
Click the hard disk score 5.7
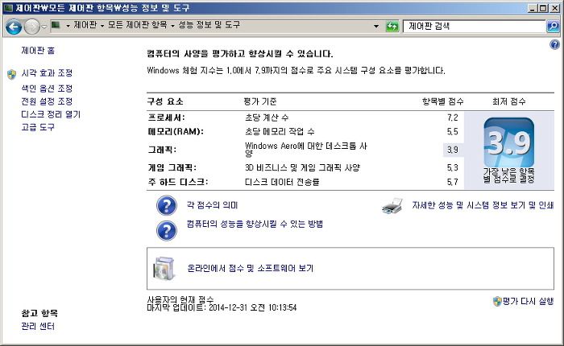pos(453,182)
